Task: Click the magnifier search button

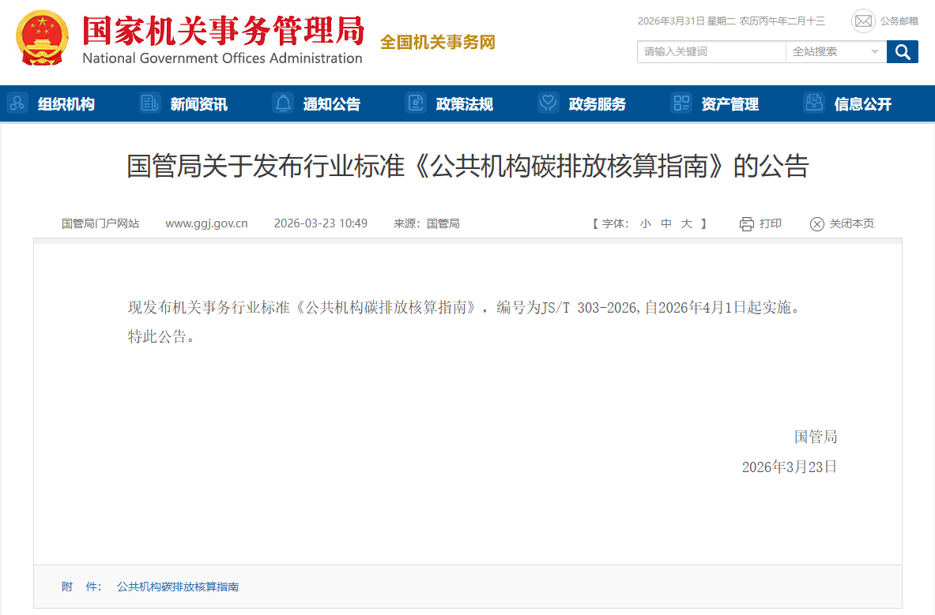Action: [x=902, y=52]
